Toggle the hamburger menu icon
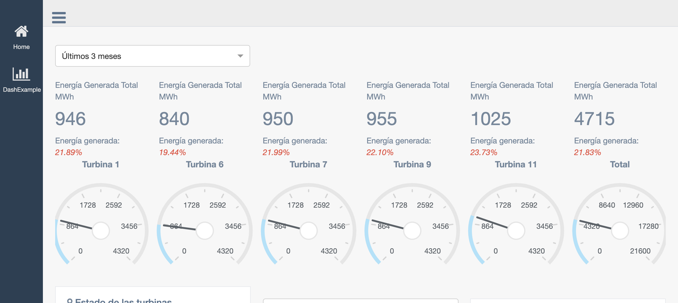The width and height of the screenshot is (678, 303). click(59, 18)
